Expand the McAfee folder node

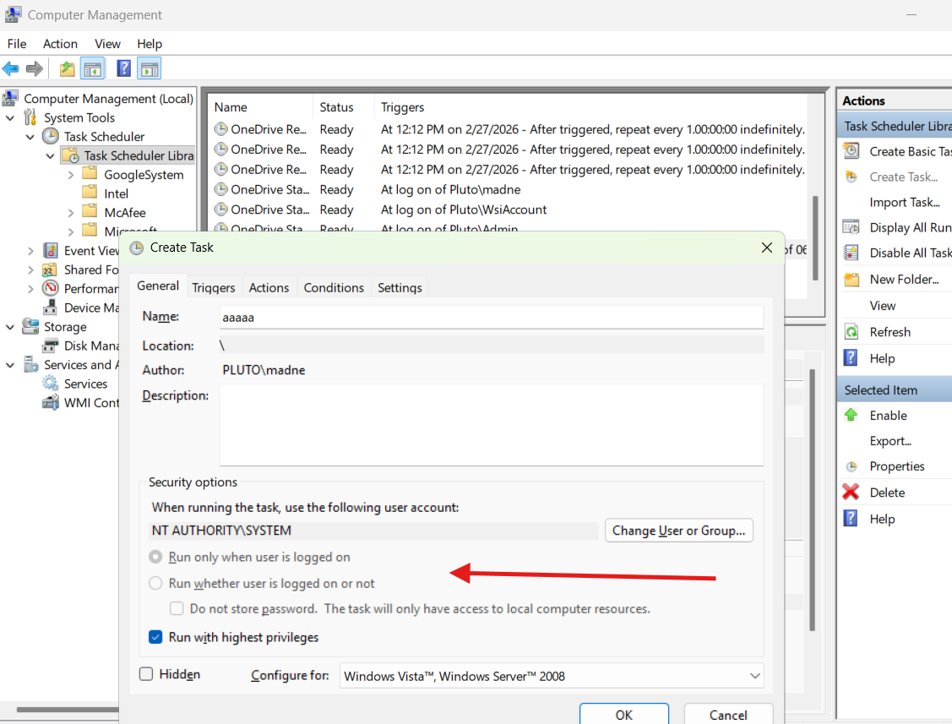(71, 213)
